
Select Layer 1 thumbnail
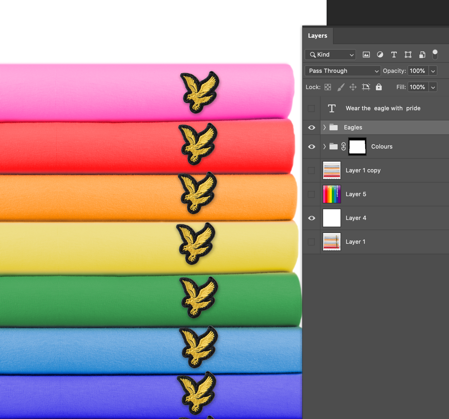tap(332, 242)
